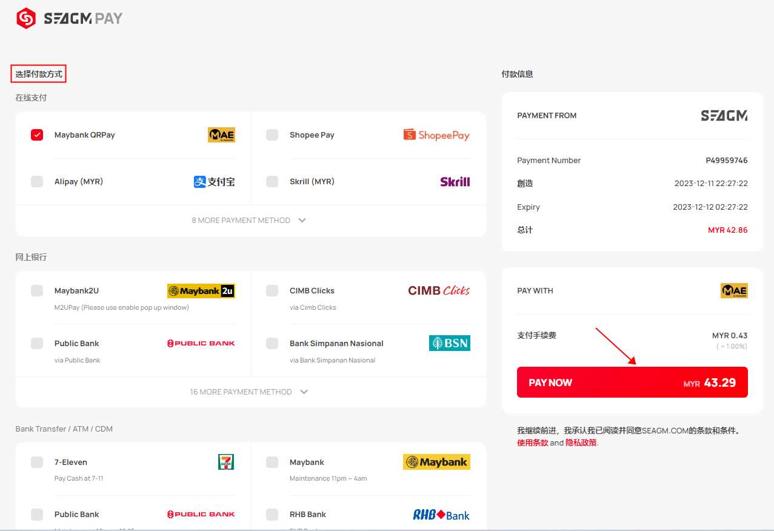Click the ShopeePay logo
This screenshot has width=774, height=531.
pos(436,135)
